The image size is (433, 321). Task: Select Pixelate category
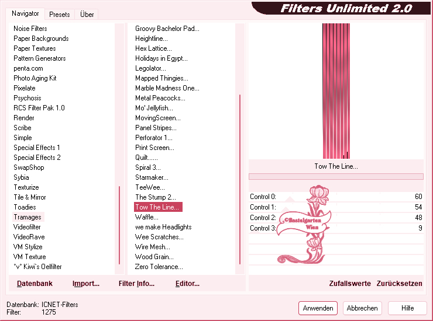(25, 88)
